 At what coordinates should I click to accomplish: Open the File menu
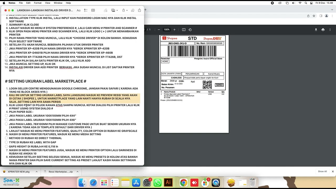tap(21, 3)
